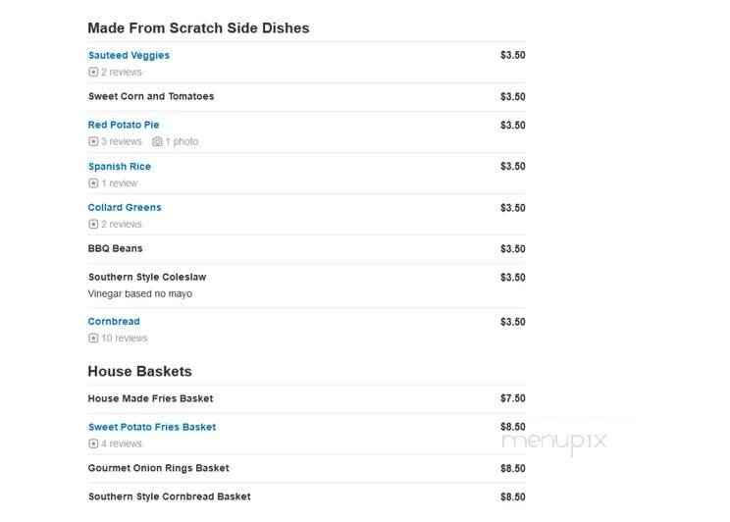Open the Collard Greens link
The height and width of the screenshot is (522, 730).
point(125,208)
